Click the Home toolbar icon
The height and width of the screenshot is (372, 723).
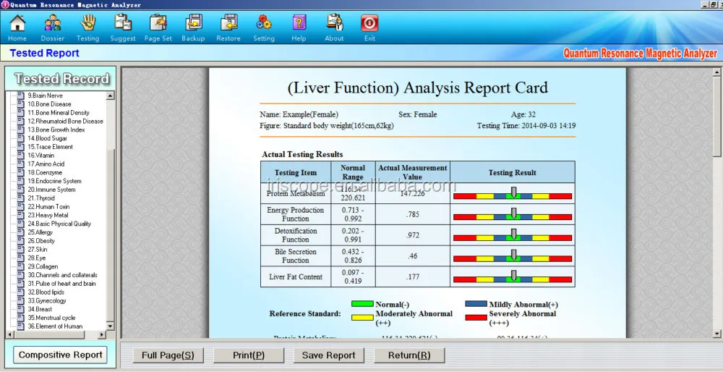point(17,27)
